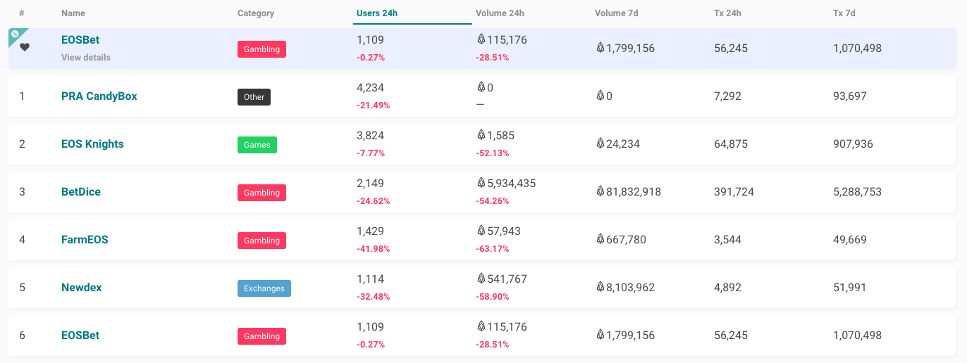The image size is (967, 363).
Task: Click BetDice's red Gambling tag
Action: [x=261, y=193]
